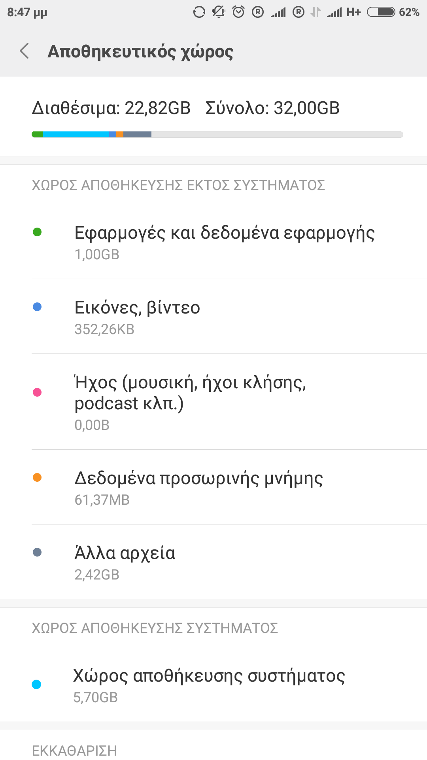Tap the battery indicator icon
427x760 pixels.
click(x=381, y=12)
